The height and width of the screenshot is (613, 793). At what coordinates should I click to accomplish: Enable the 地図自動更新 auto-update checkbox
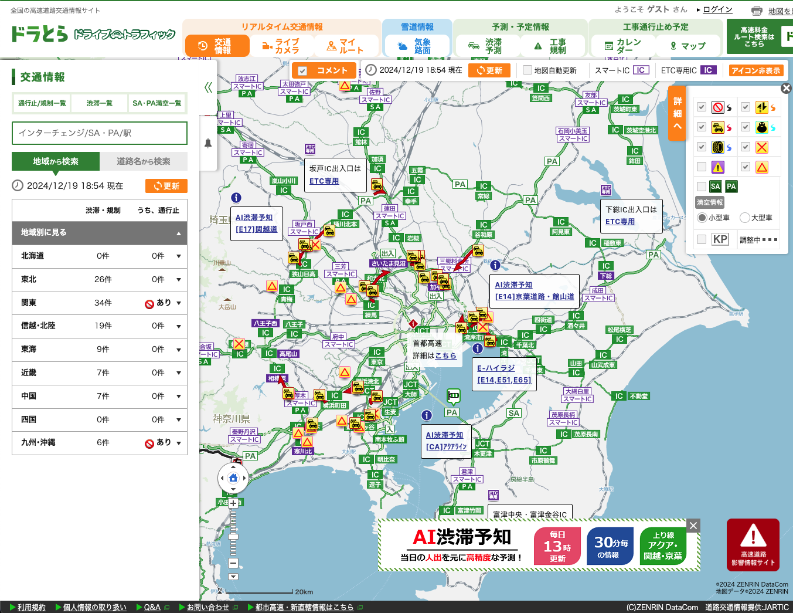[527, 70]
